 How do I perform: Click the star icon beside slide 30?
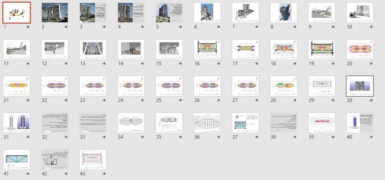click(x=371, y=101)
